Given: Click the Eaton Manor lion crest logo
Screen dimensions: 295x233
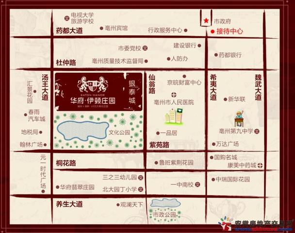Looking at the screenshot, I should [93, 84].
